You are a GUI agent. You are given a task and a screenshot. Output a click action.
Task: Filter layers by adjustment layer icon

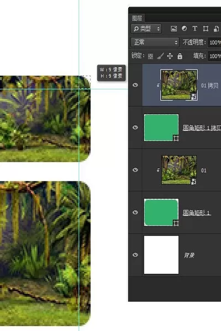184,29
